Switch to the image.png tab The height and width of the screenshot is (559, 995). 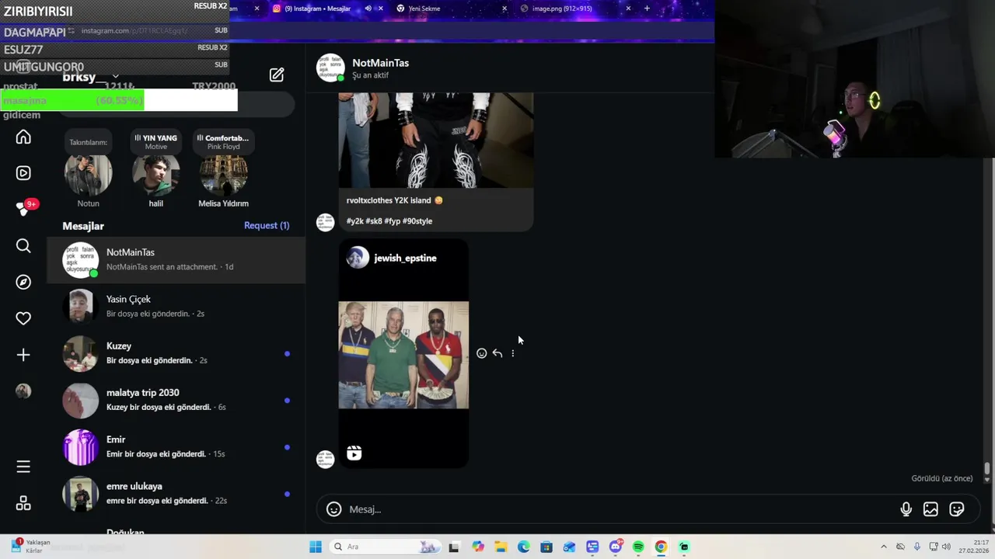pyautogui.click(x=575, y=9)
